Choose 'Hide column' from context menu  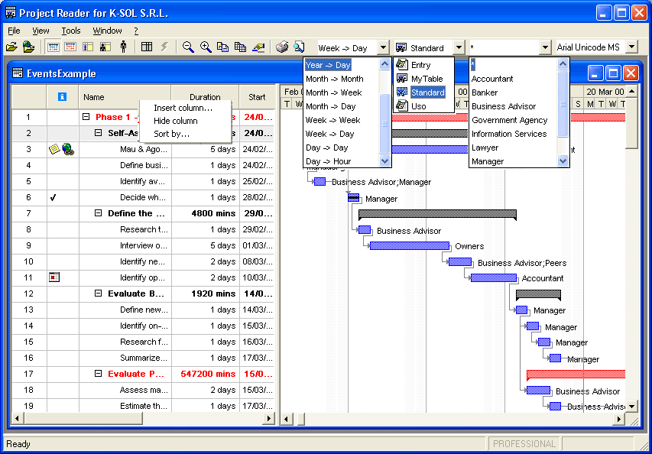(x=176, y=121)
